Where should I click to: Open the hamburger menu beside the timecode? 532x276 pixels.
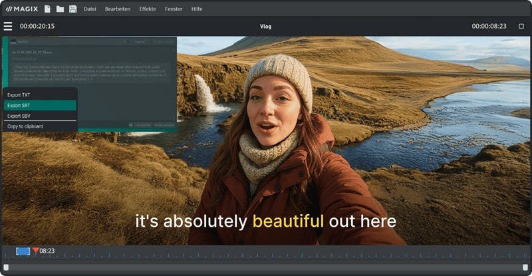tap(8, 26)
